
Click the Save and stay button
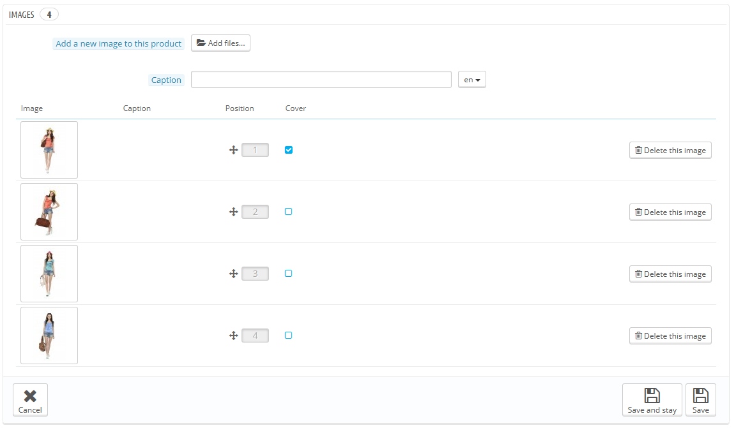click(x=652, y=400)
